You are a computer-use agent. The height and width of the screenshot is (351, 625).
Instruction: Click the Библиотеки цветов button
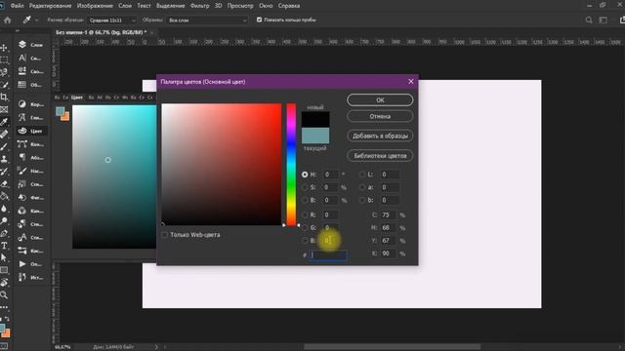point(380,156)
